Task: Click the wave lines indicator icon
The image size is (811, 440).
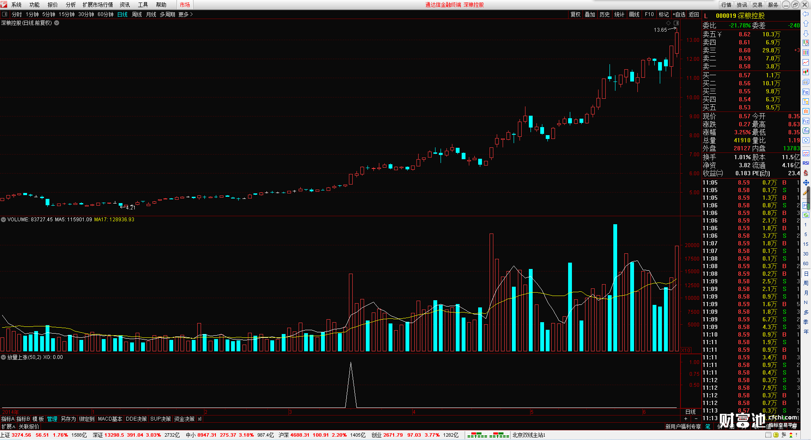Action: [806, 153]
